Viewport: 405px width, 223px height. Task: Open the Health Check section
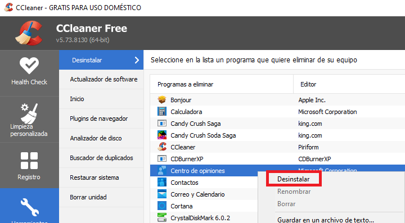point(29,73)
